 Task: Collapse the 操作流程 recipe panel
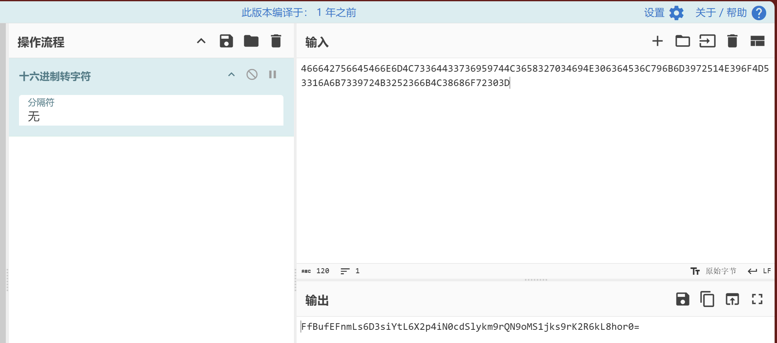(201, 41)
